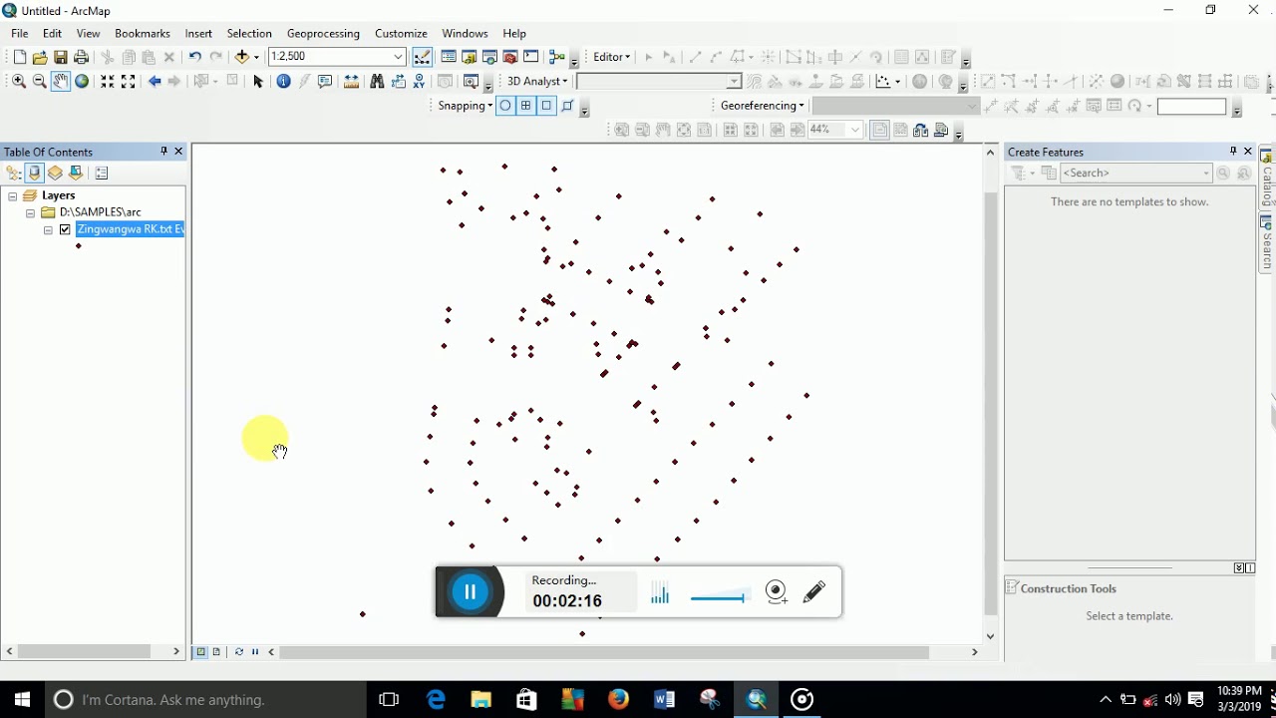Collapse the Layers tree node
Viewport: 1276px width, 718px height.
[13, 196]
